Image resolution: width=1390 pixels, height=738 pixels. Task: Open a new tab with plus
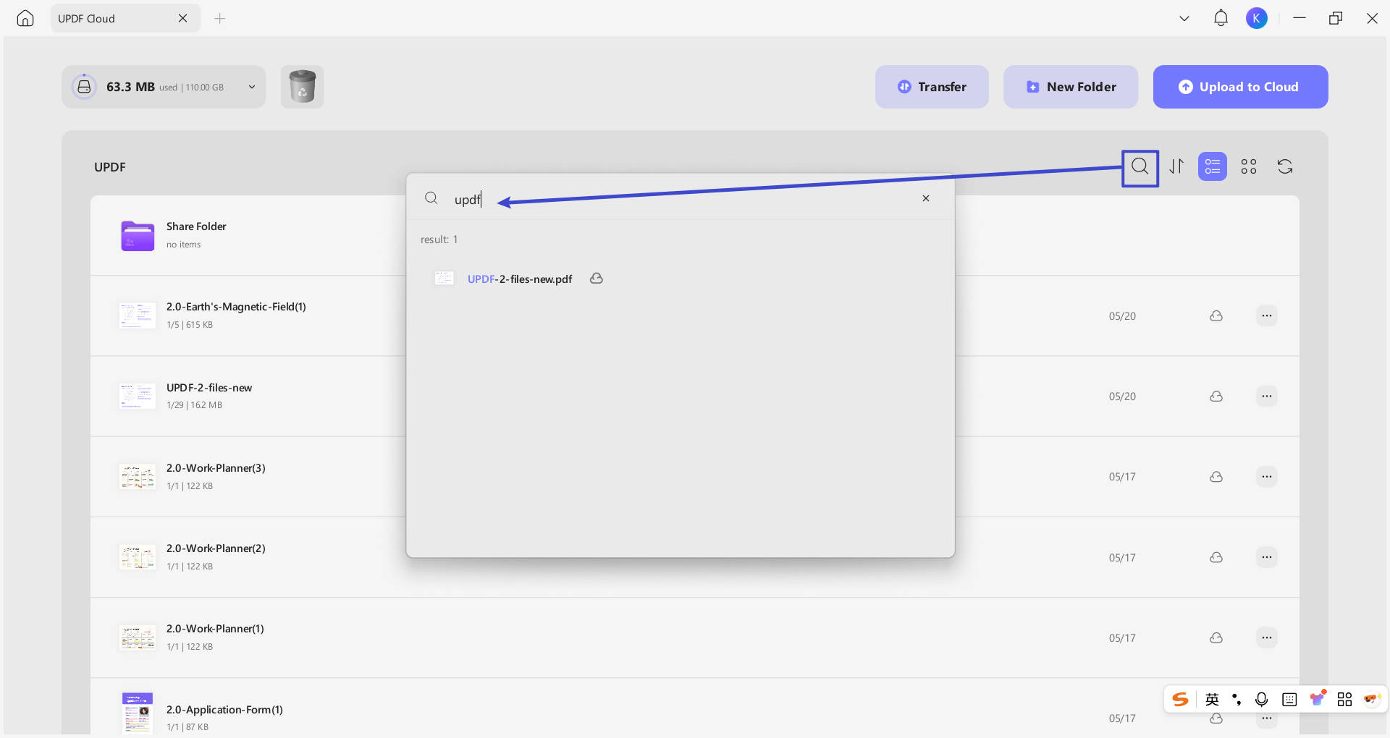coord(220,18)
